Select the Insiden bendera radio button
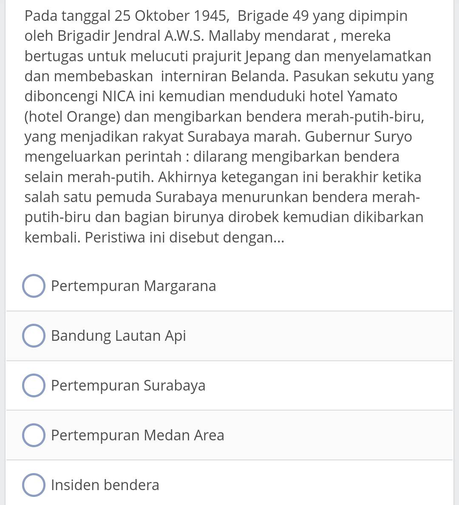The image size is (459, 505). pyautogui.click(x=34, y=485)
